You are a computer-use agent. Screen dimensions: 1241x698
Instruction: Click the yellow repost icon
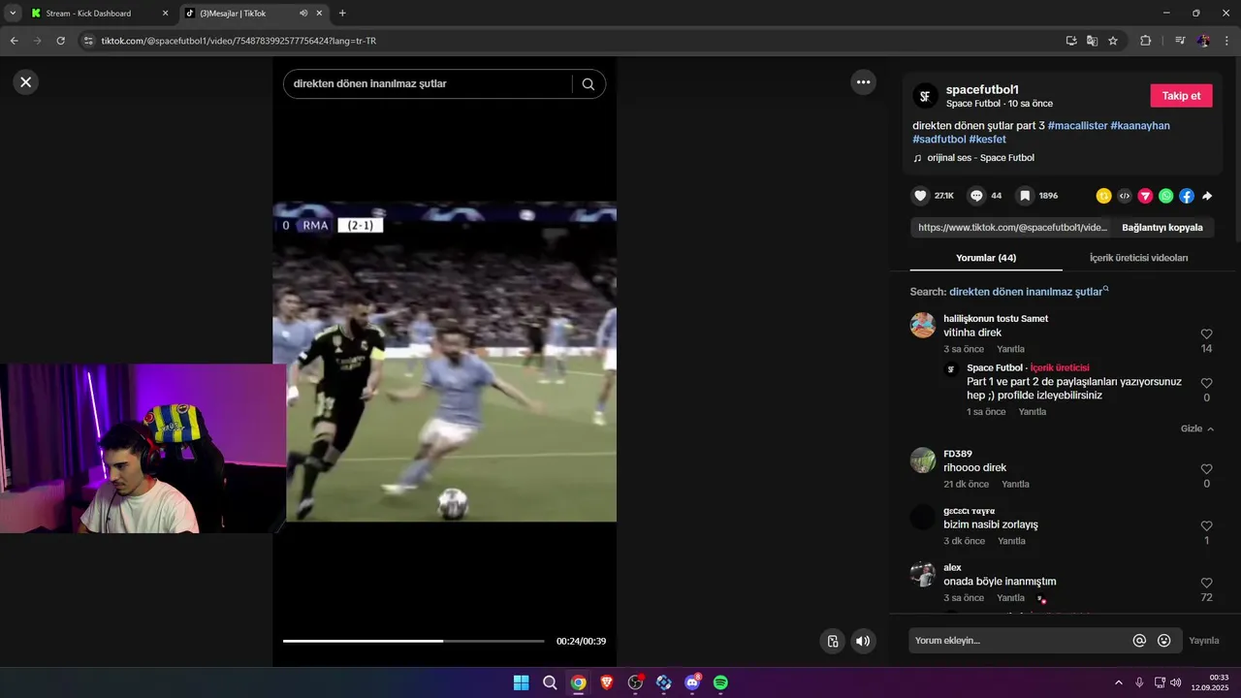1103,196
